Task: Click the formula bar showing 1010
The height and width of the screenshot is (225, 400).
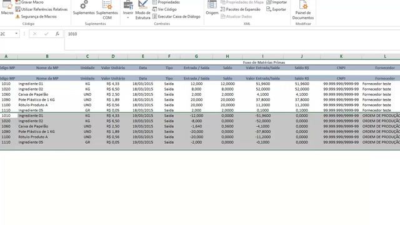Action: (x=232, y=40)
